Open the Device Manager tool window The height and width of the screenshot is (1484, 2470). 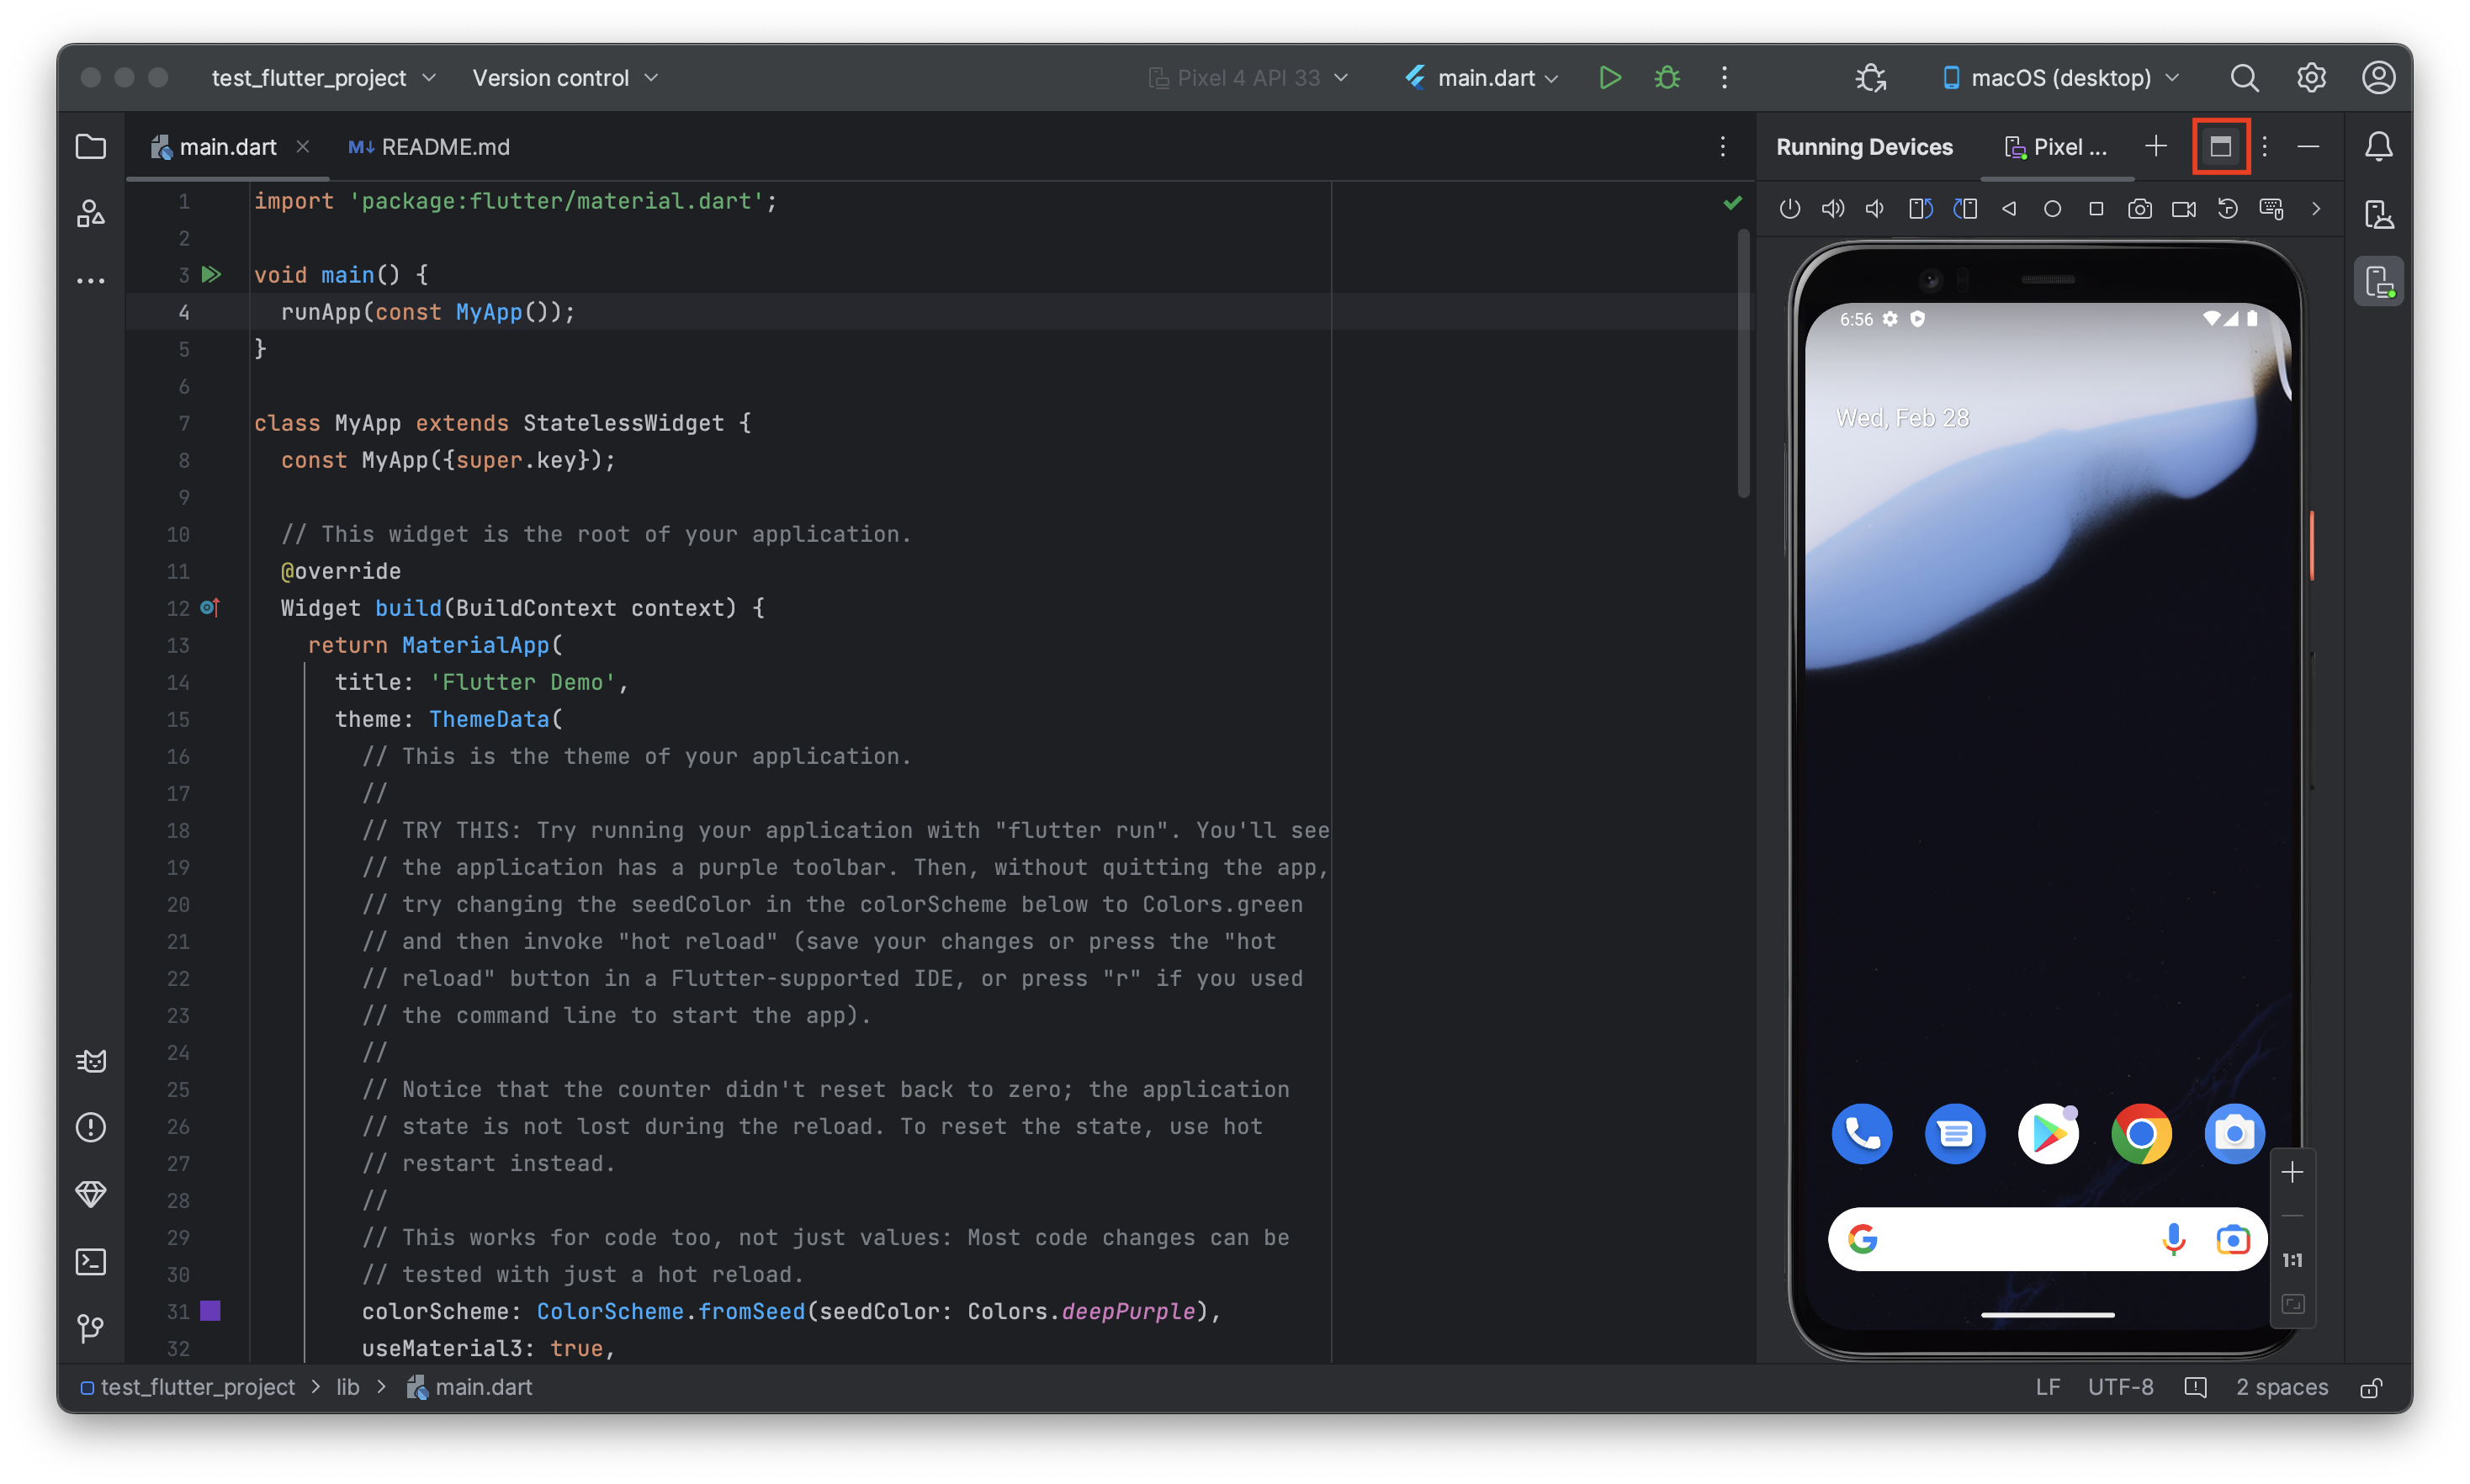[x=2378, y=214]
